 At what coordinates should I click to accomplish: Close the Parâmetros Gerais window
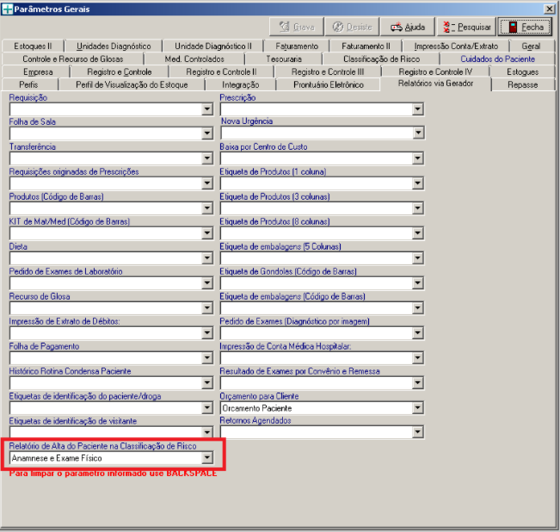coord(549,9)
